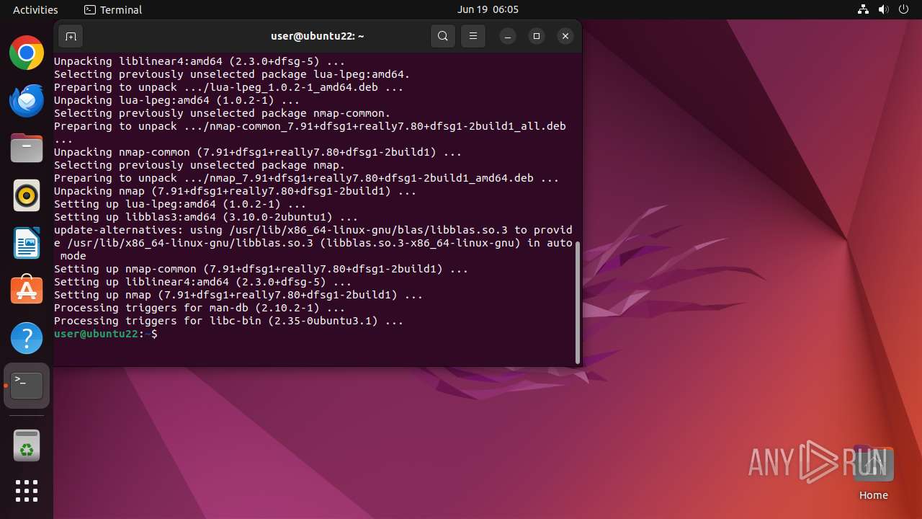Maximize the terminal window

[537, 36]
